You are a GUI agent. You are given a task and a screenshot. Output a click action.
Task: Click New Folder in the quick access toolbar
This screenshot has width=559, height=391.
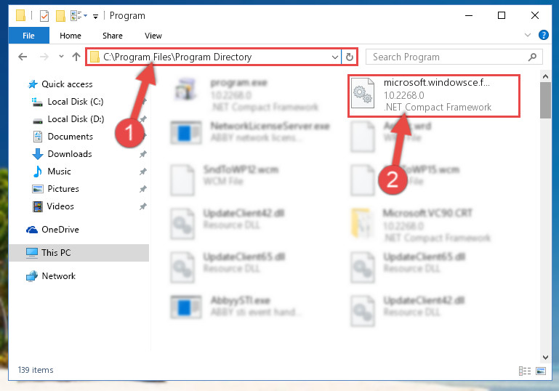pyautogui.click(x=60, y=16)
